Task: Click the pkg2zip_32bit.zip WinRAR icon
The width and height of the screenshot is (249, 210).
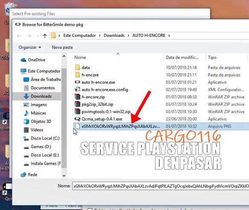Action: [x=77, y=104]
